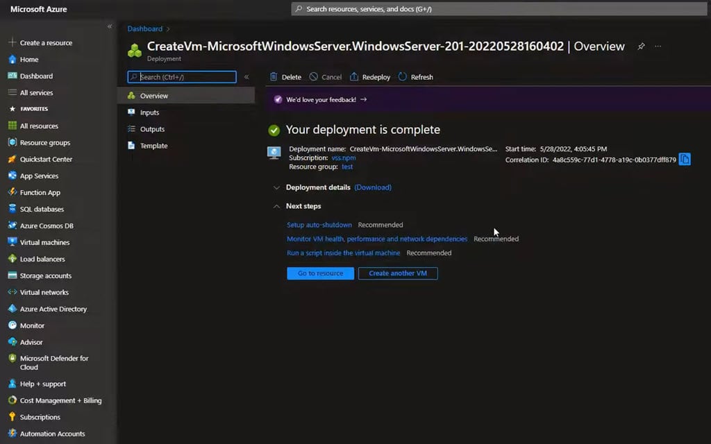This screenshot has width=711, height=444.
Task: Pin the deployment overview to dashboard
Action: 641,46
